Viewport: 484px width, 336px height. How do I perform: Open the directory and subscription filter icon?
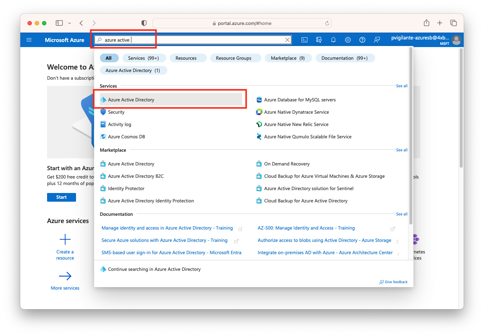tap(319, 40)
